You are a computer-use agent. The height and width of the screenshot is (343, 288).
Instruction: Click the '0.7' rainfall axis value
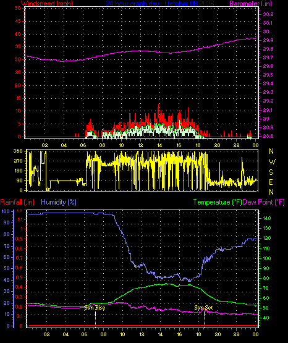pos(19,258)
